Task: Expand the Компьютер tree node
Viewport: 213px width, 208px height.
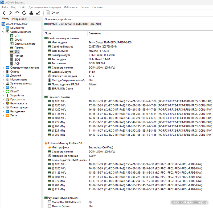Action: (3, 28)
